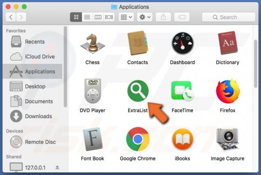Click the sidebar scrollbar
The image size is (261, 175).
(65, 67)
